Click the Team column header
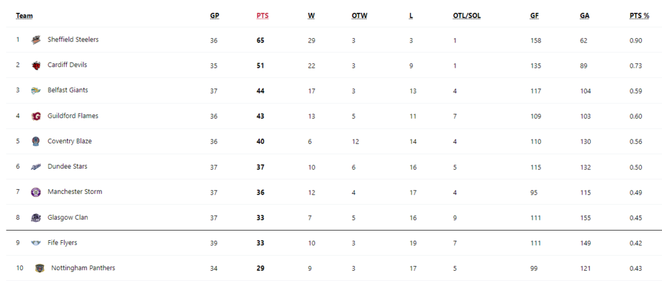The image size is (662, 281). 25,16
